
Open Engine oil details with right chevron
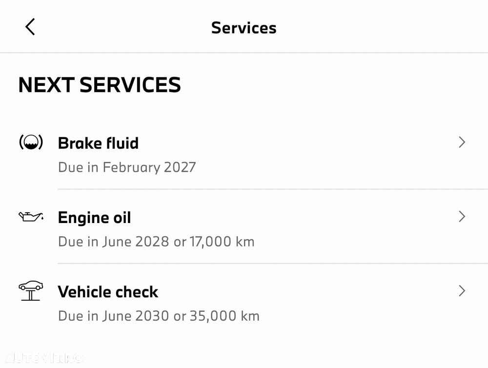(x=462, y=216)
